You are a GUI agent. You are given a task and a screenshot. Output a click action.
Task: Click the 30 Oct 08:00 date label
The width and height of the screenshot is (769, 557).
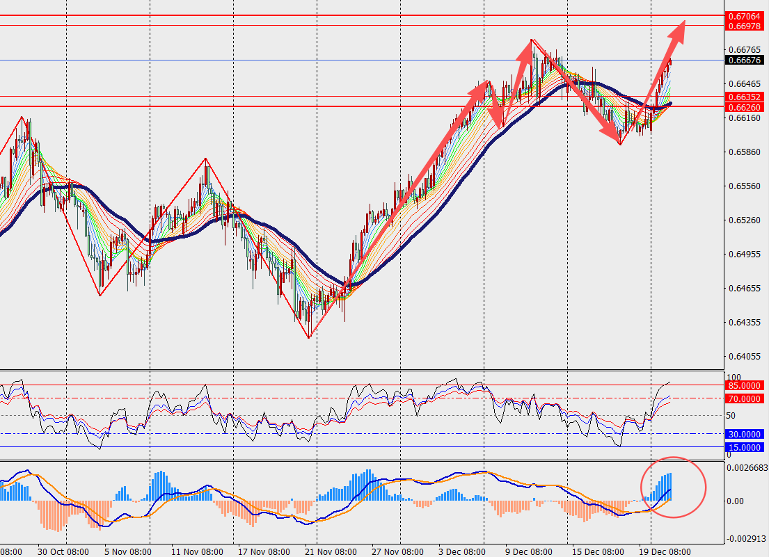[x=63, y=551]
